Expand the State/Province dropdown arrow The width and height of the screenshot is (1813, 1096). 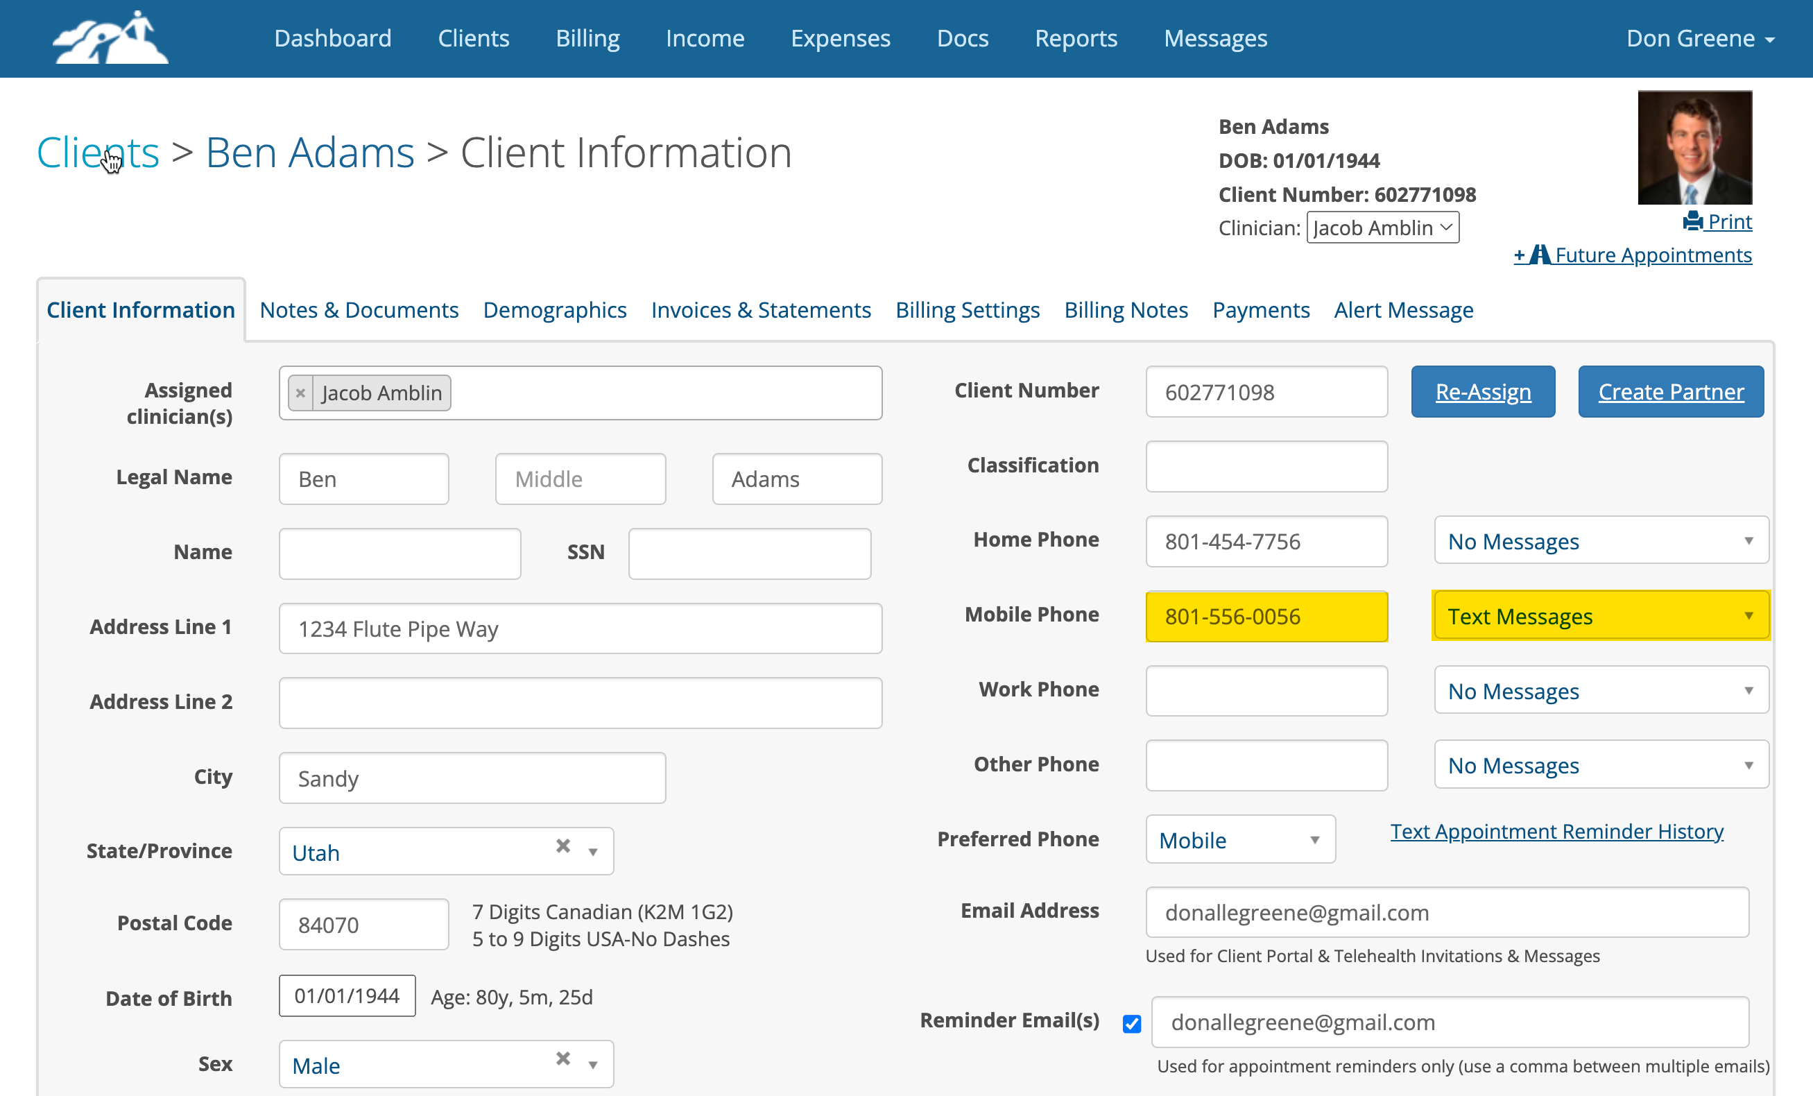coord(593,853)
